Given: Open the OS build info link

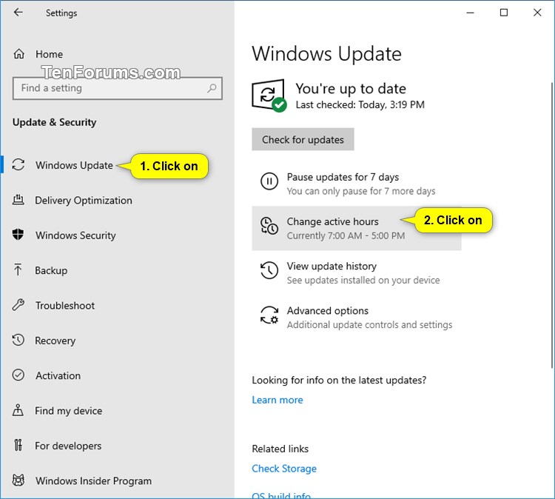Looking at the screenshot, I should 281,495.
